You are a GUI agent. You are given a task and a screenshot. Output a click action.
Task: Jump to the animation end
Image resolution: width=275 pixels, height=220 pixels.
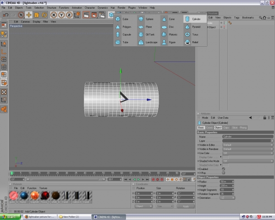click(147, 180)
